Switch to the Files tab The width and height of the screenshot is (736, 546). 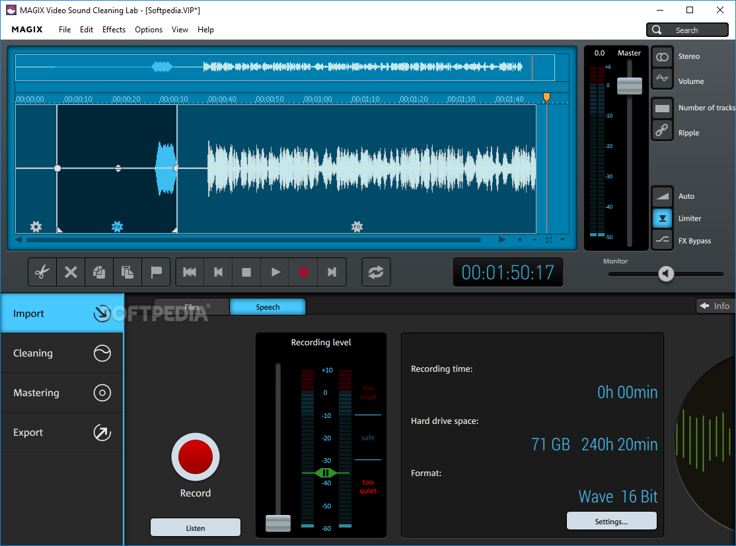(192, 307)
